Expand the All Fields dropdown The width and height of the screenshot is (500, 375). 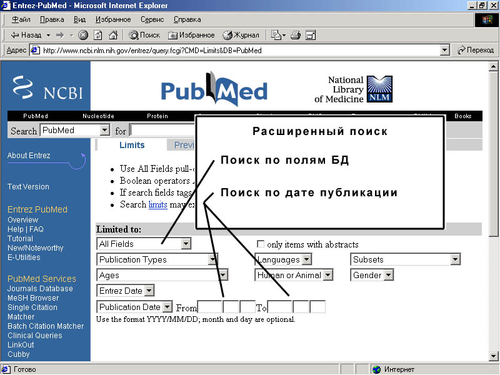coord(186,244)
